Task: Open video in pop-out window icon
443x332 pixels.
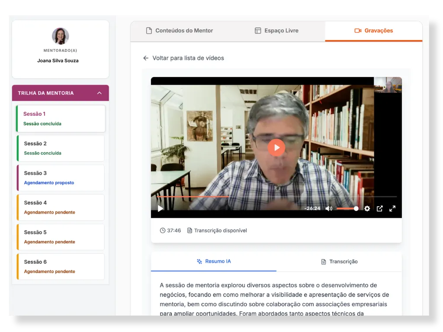Action: pos(379,208)
